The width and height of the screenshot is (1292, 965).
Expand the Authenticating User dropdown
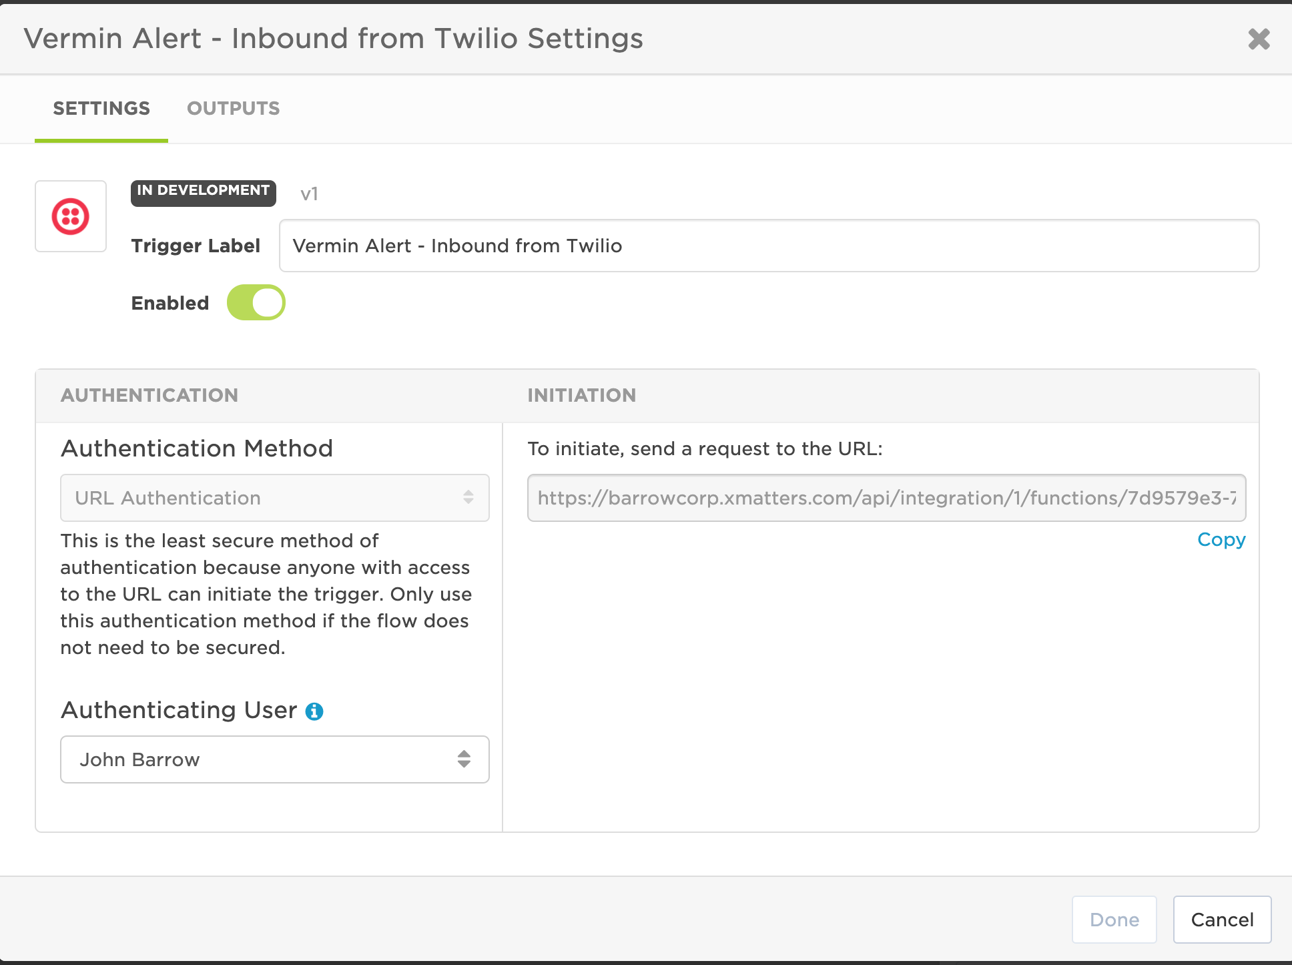[274, 759]
